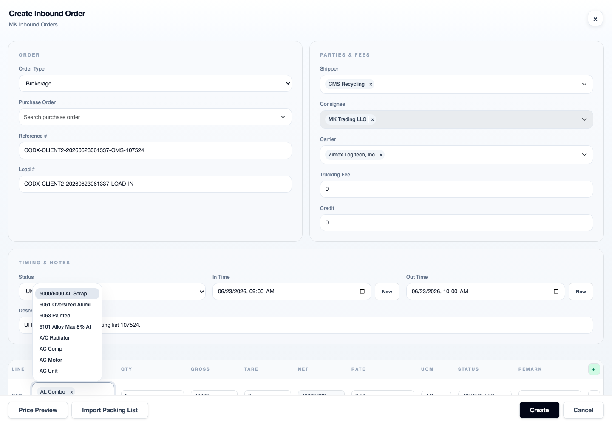Choose 5000/6000 AL Scrap option
This screenshot has width=612, height=425.
(x=67, y=294)
